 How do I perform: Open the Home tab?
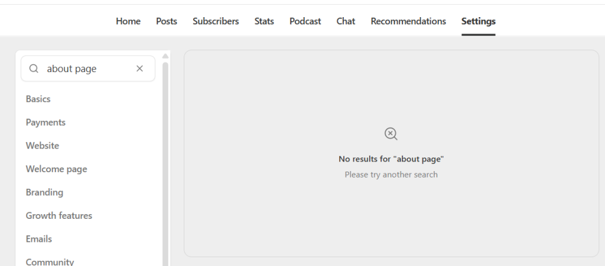click(128, 21)
